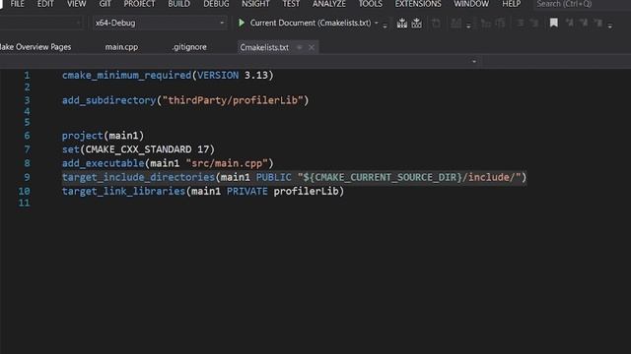Open the GIT menu
631x354 pixels.
(105, 4)
